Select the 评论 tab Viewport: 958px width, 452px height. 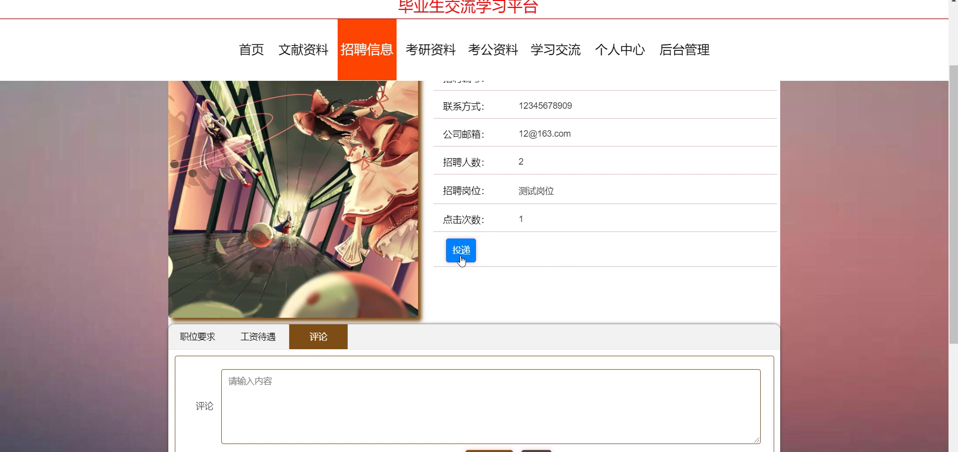click(x=318, y=337)
